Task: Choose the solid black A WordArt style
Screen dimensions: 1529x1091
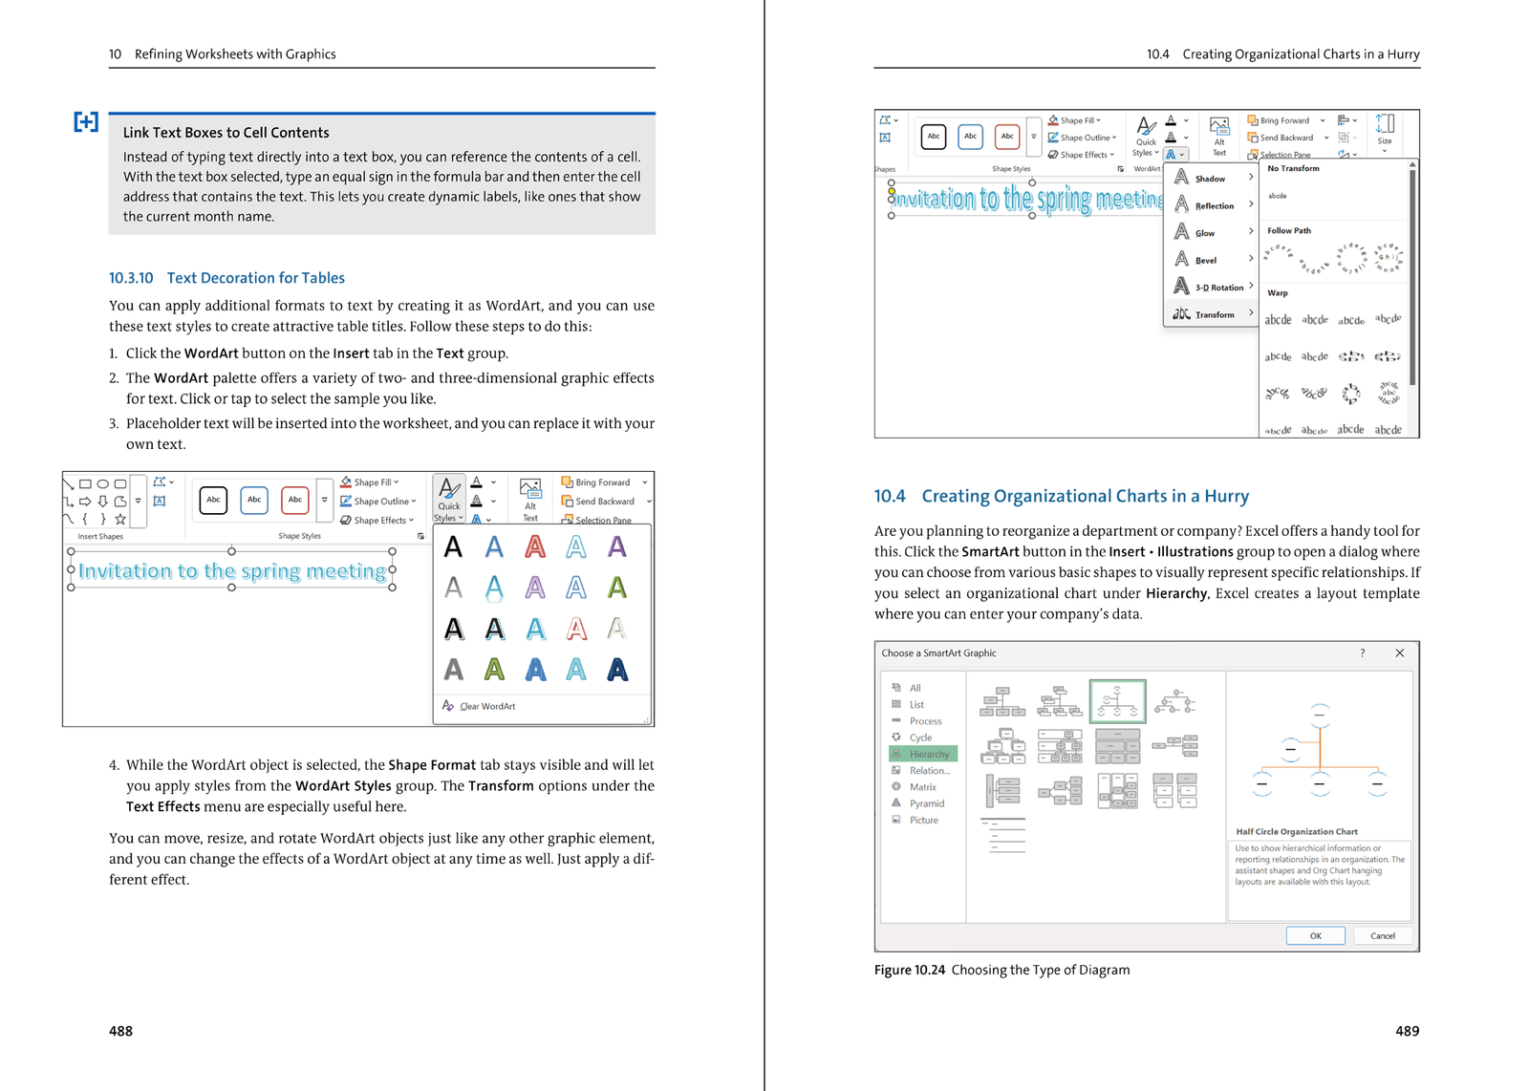Action: pos(454,547)
